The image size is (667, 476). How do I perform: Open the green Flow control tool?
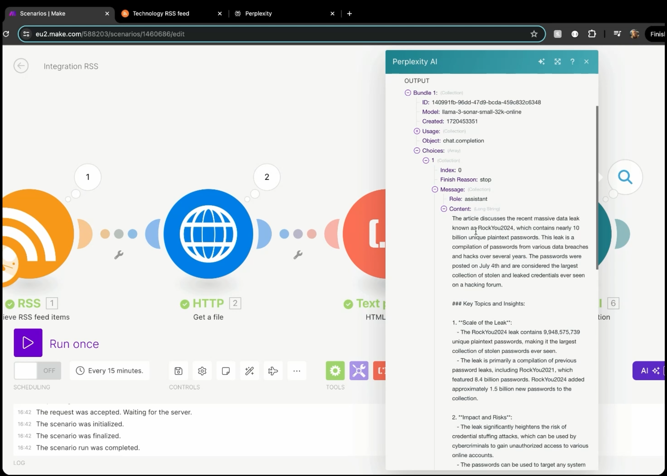pyautogui.click(x=335, y=371)
